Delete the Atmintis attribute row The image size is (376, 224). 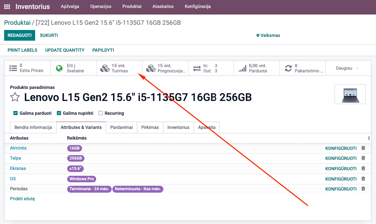coord(363,148)
